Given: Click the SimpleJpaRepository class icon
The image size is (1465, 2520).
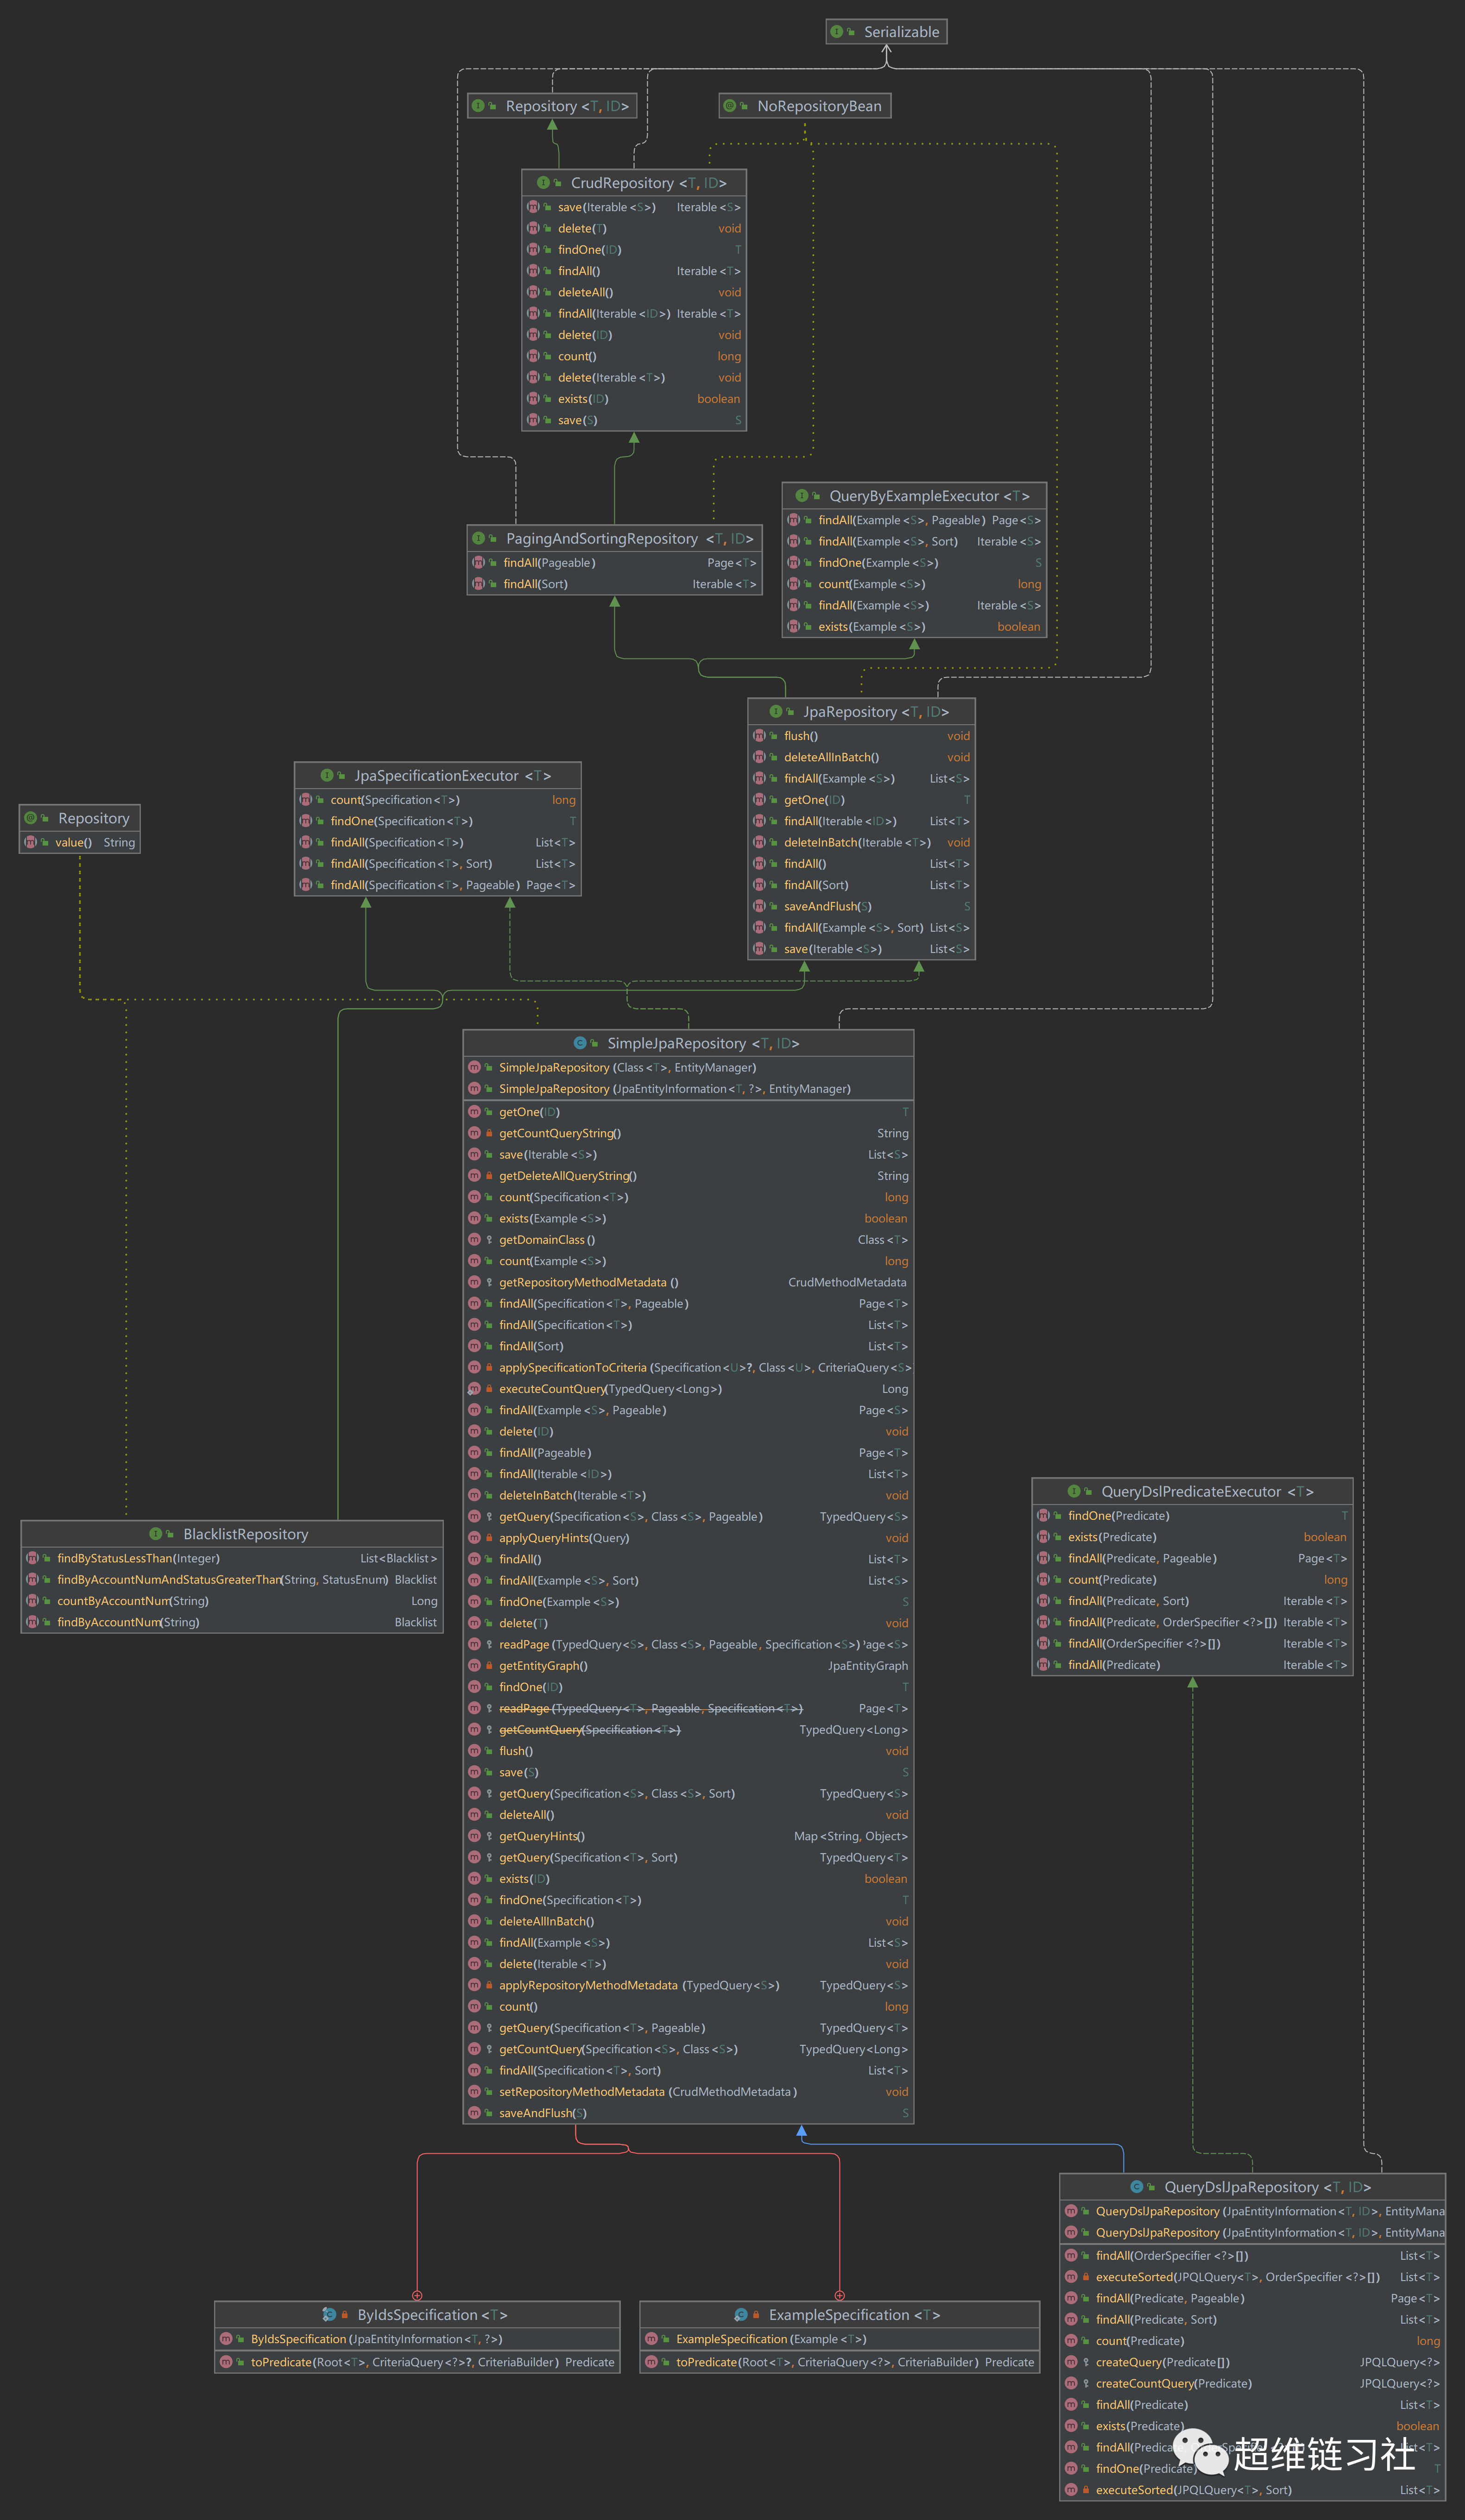Looking at the screenshot, I should [x=580, y=1043].
